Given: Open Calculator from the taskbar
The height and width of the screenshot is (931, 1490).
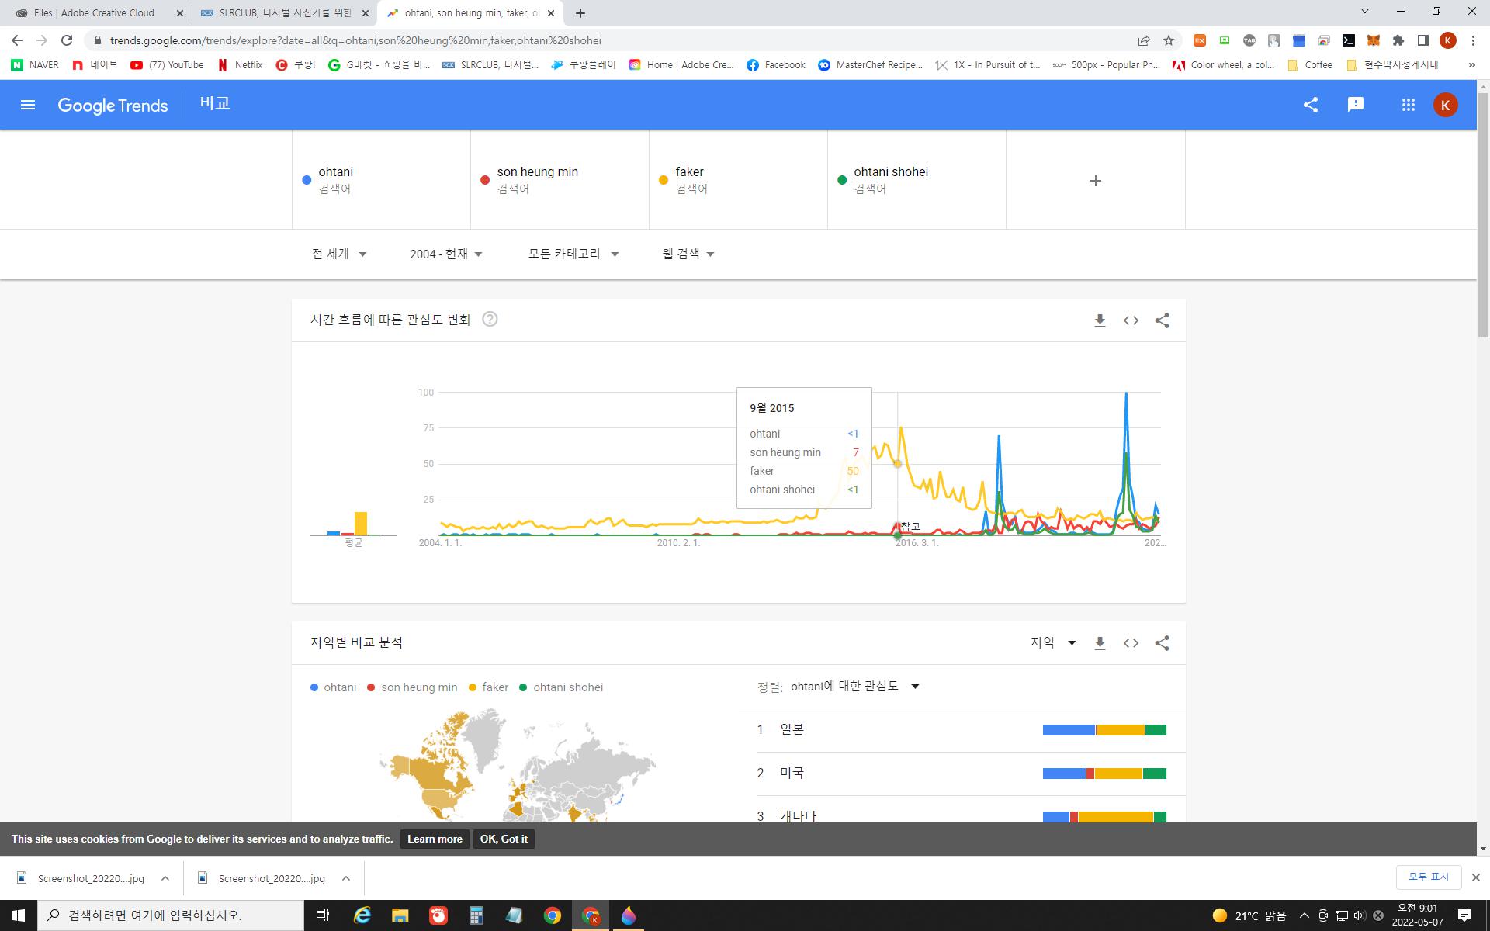Looking at the screenshot, I should [476, 915].
